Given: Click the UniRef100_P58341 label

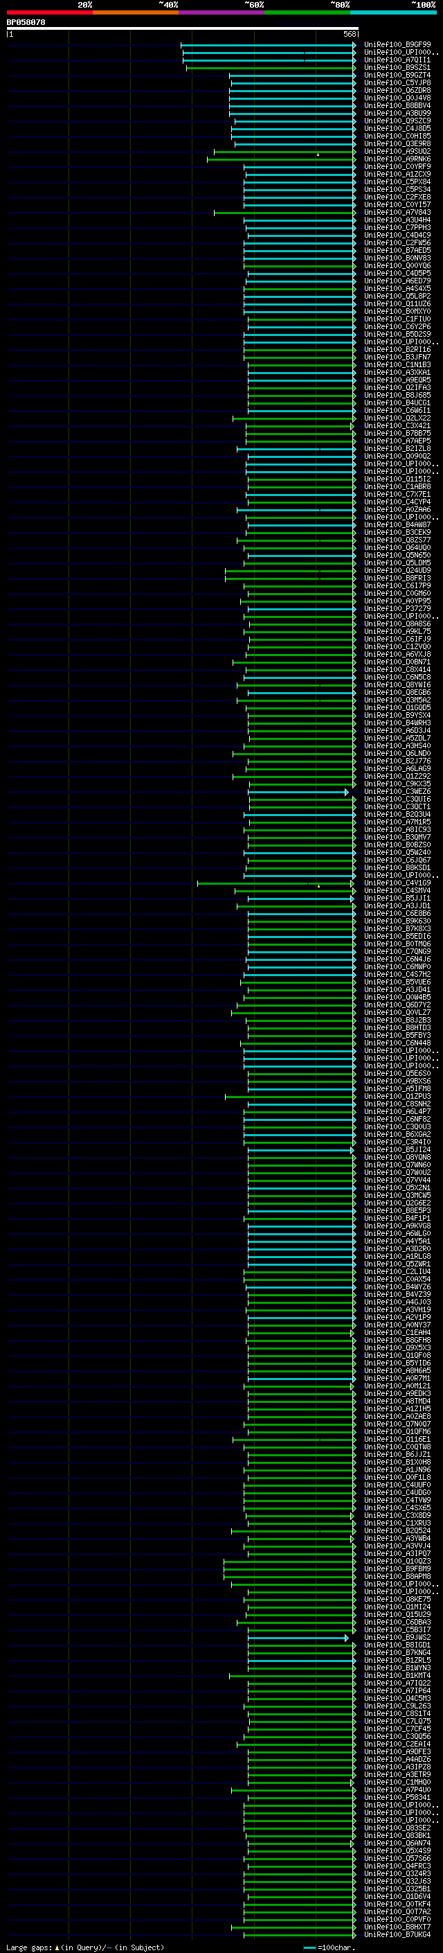Looking at the screenshot, I should pos(397,1797).
